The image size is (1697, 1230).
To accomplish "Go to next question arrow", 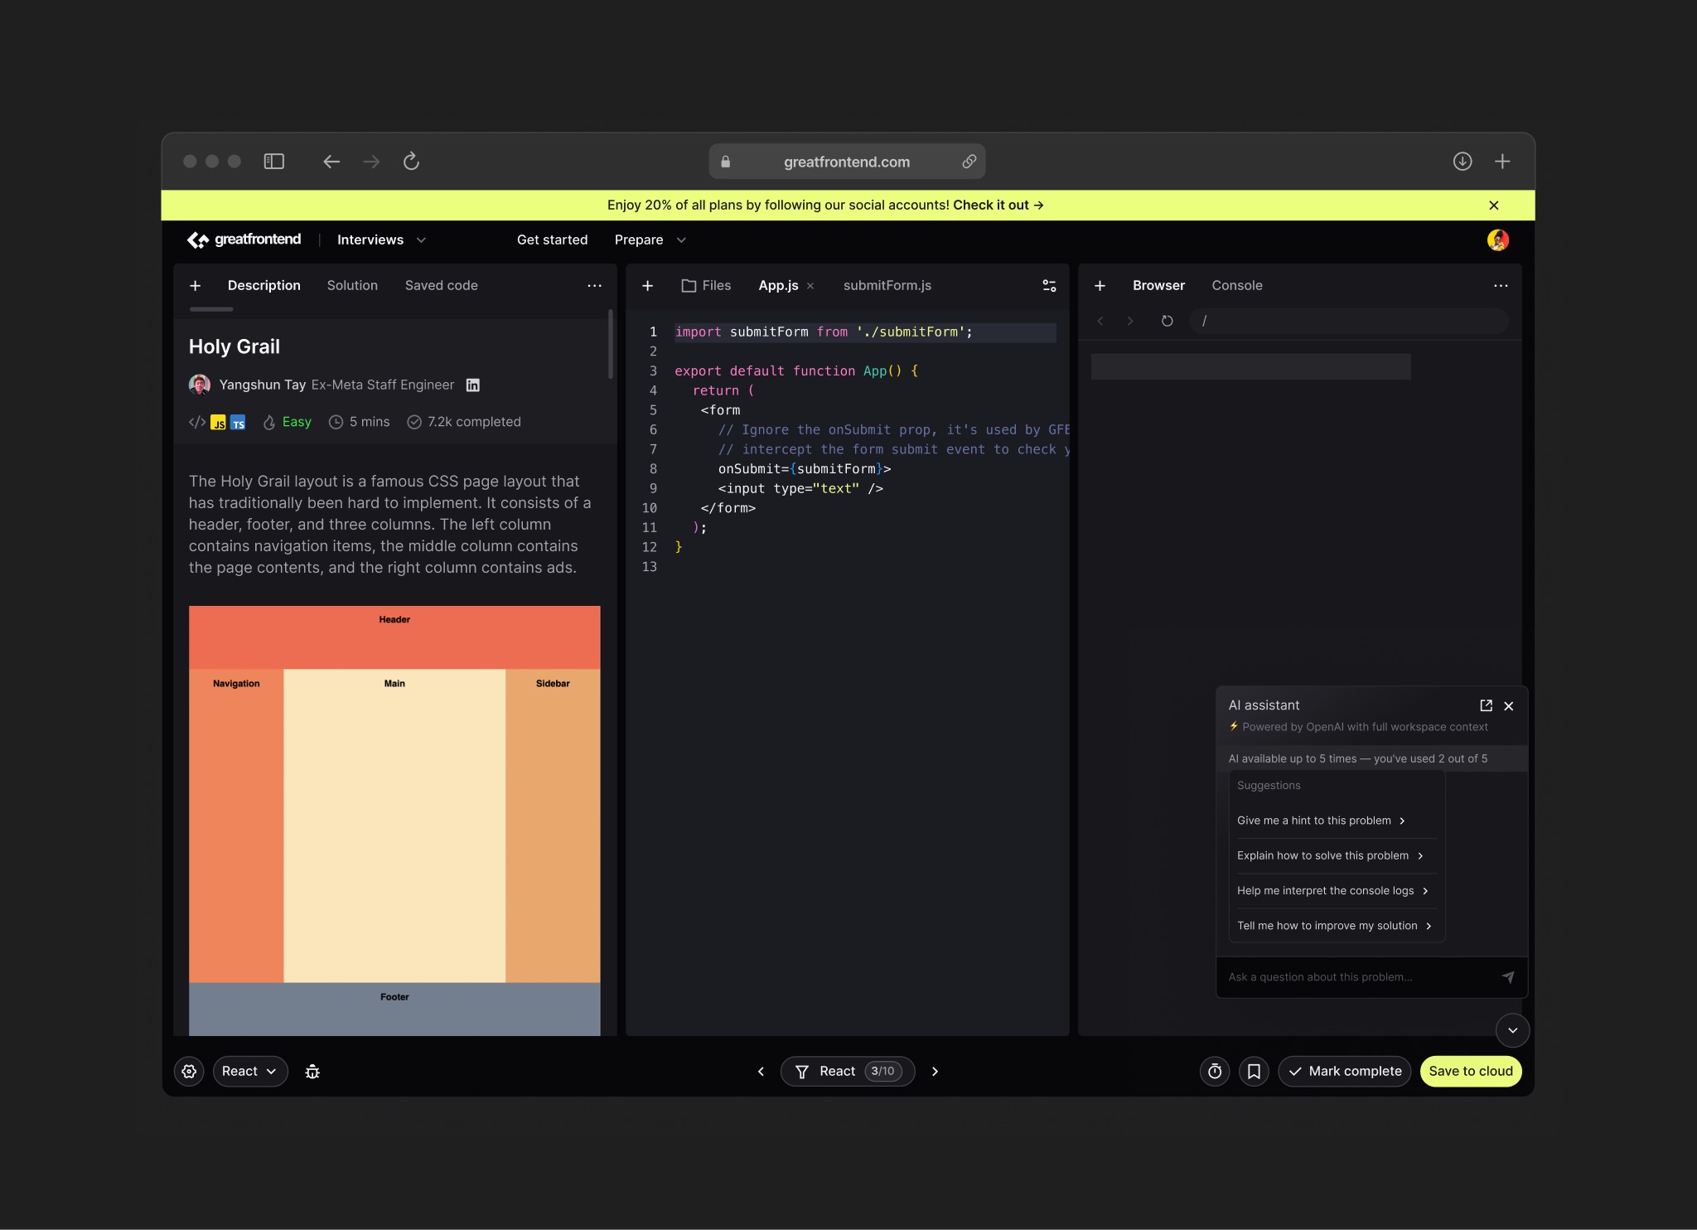I will [x=936, y=1072].
